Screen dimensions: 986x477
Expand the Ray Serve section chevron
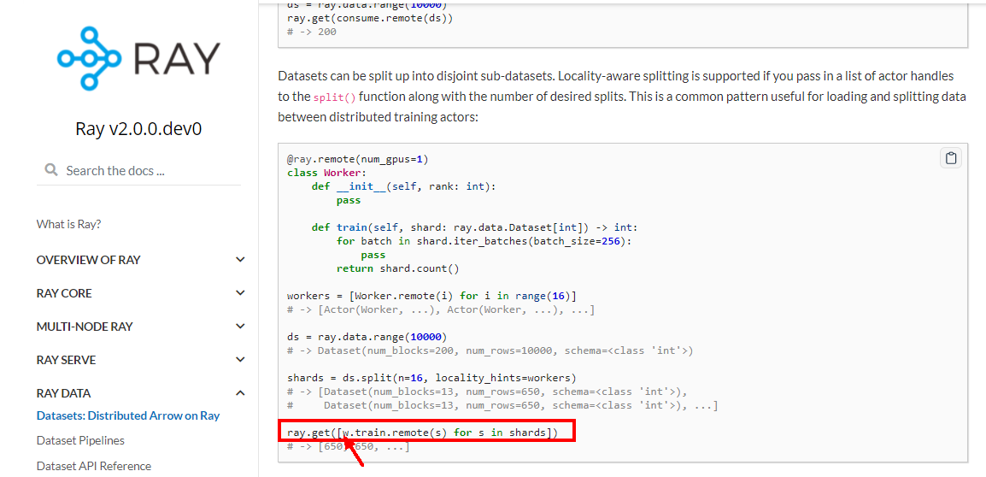[240, 359]
